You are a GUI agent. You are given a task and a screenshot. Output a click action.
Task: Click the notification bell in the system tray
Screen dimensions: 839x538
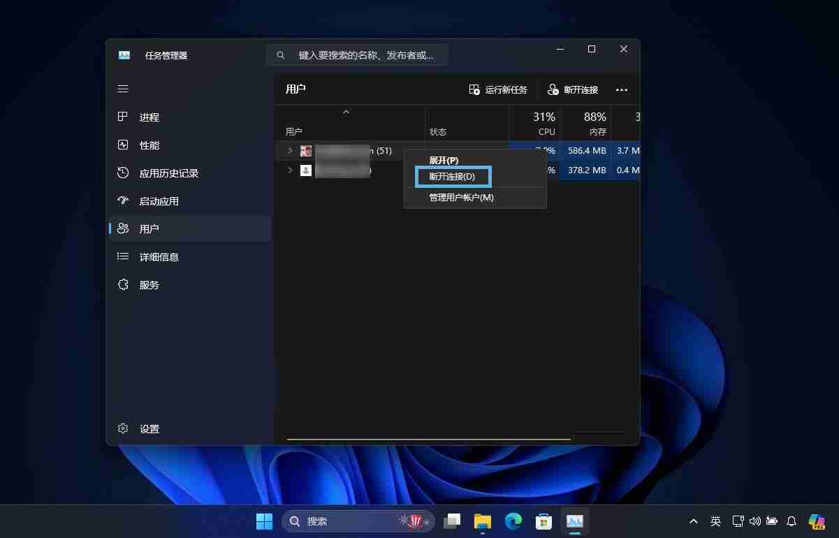pyautogui.click(x=791, y=521)
